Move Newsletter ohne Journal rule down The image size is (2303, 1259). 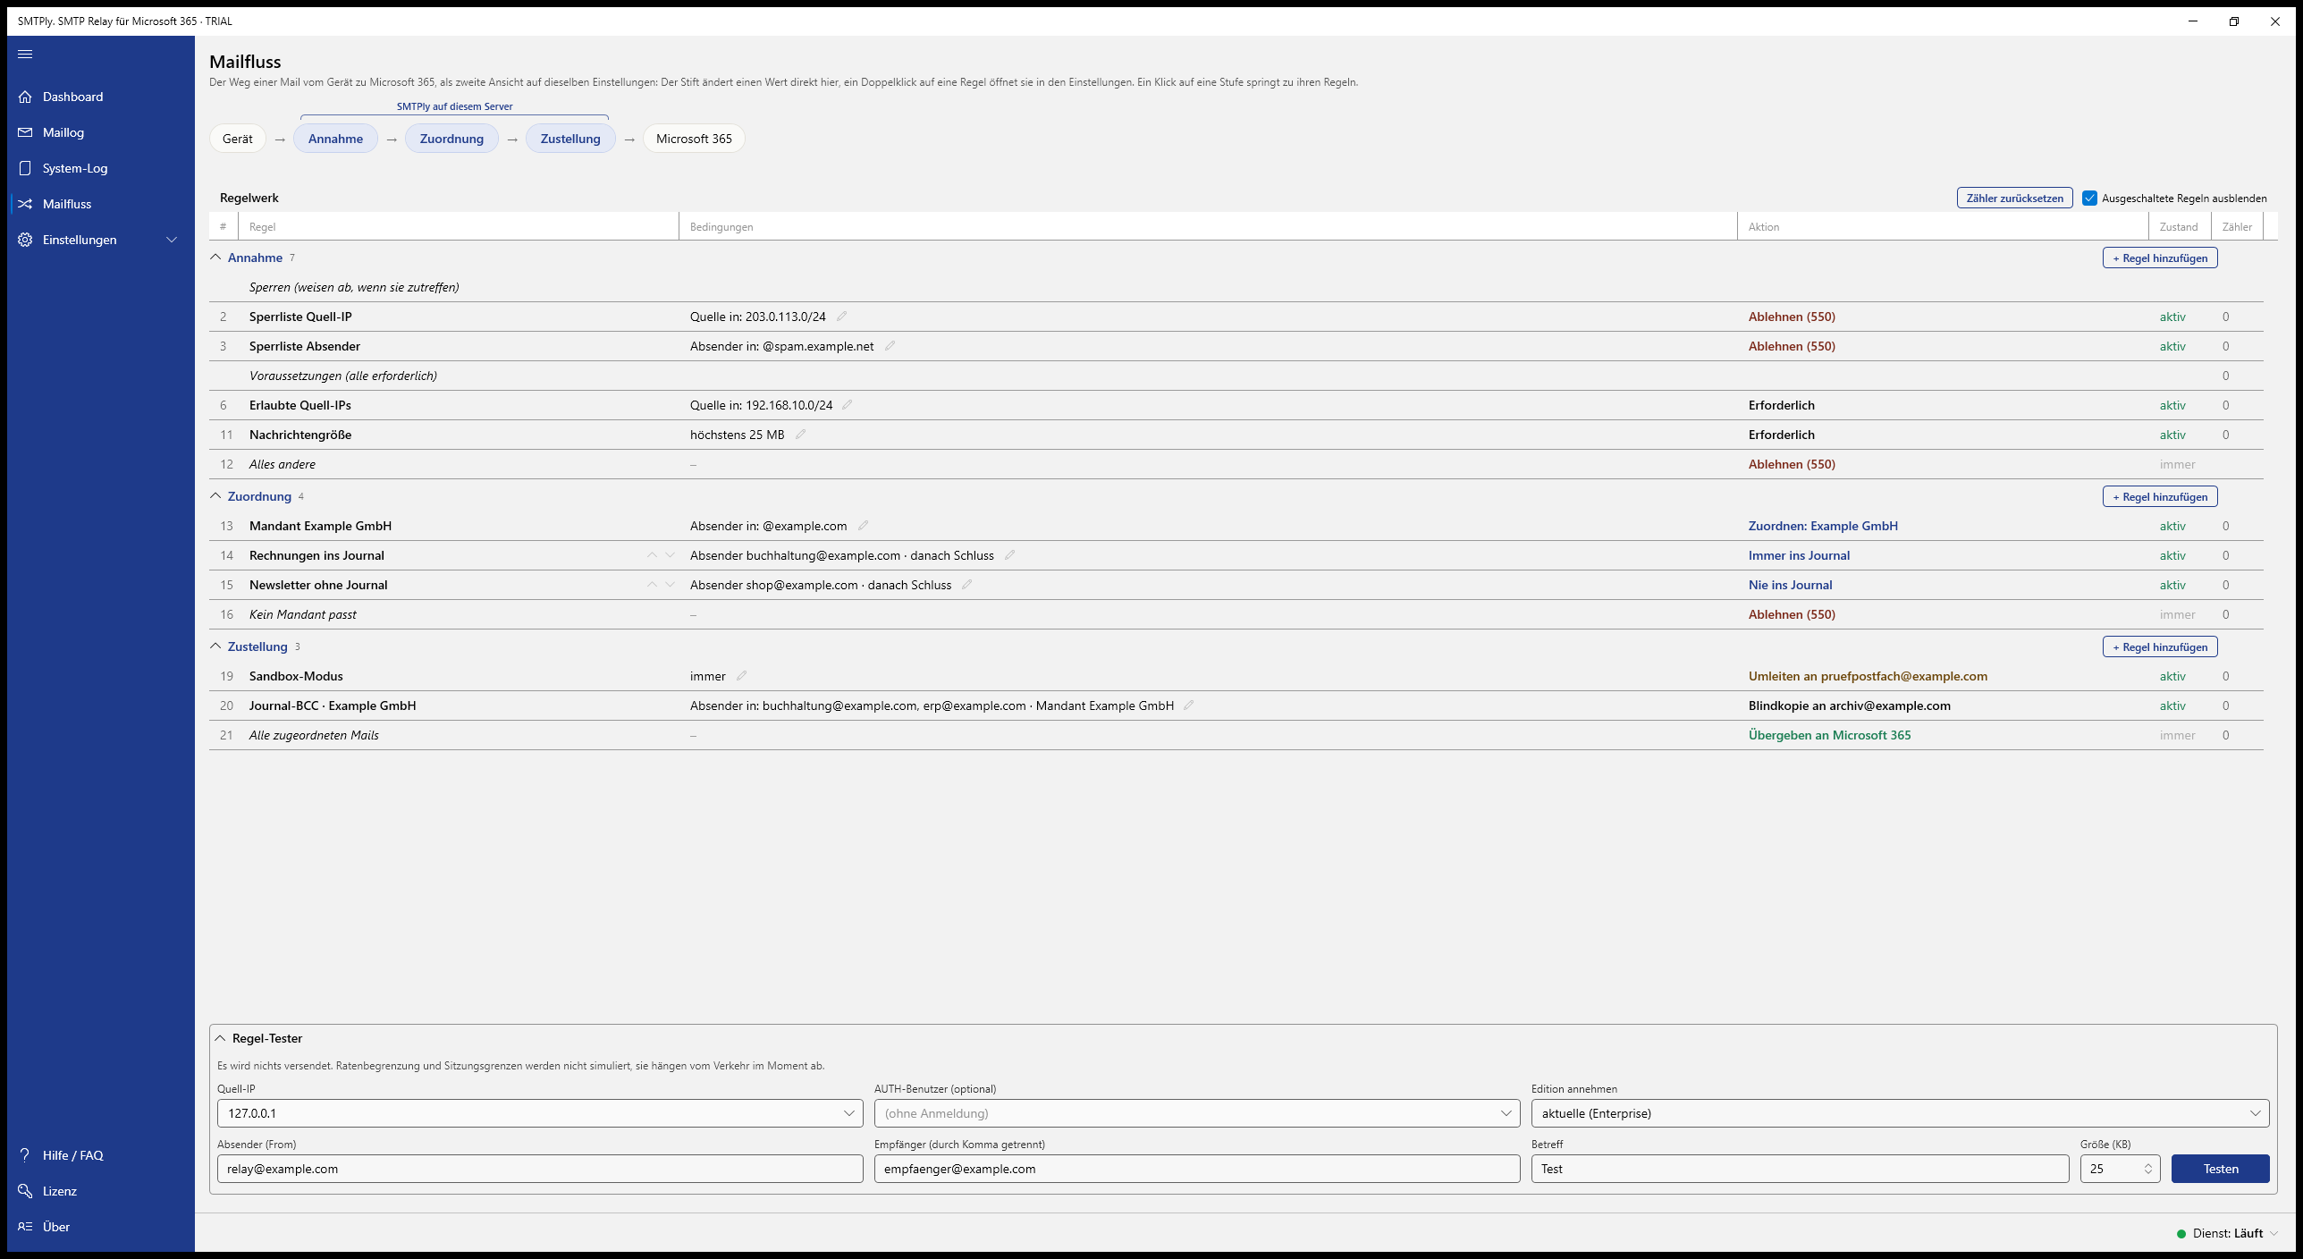[x=670, y=585]
